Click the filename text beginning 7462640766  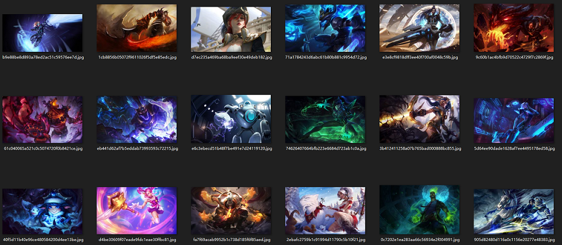click(326, 148)
